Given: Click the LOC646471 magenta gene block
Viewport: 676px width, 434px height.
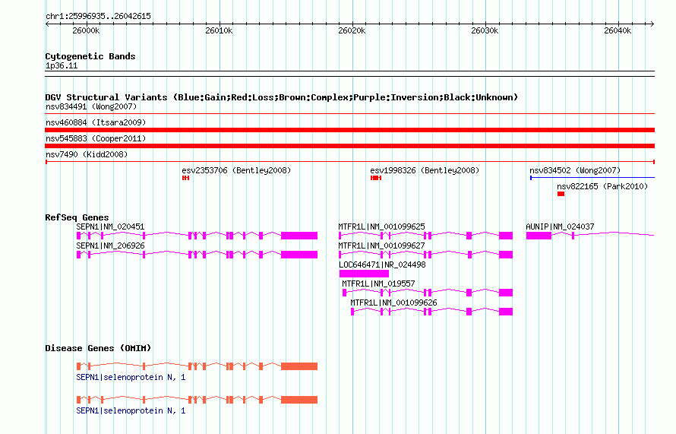Looking at the screenshot, I should 364,274.
